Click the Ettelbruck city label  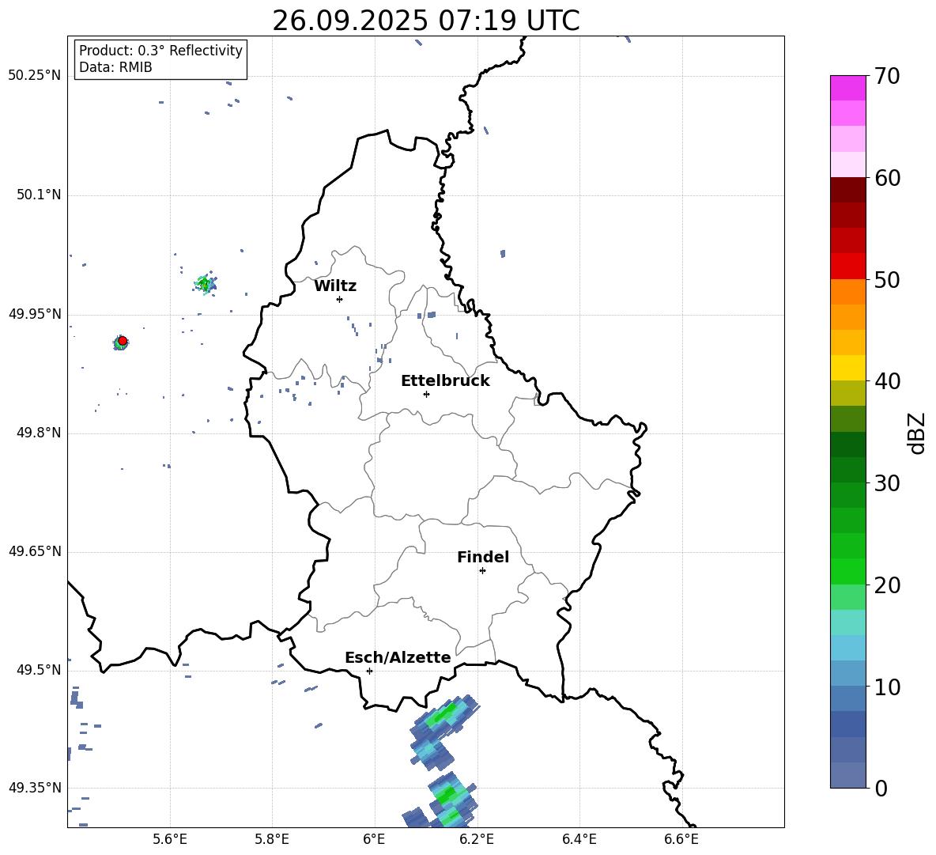point(445,381)
